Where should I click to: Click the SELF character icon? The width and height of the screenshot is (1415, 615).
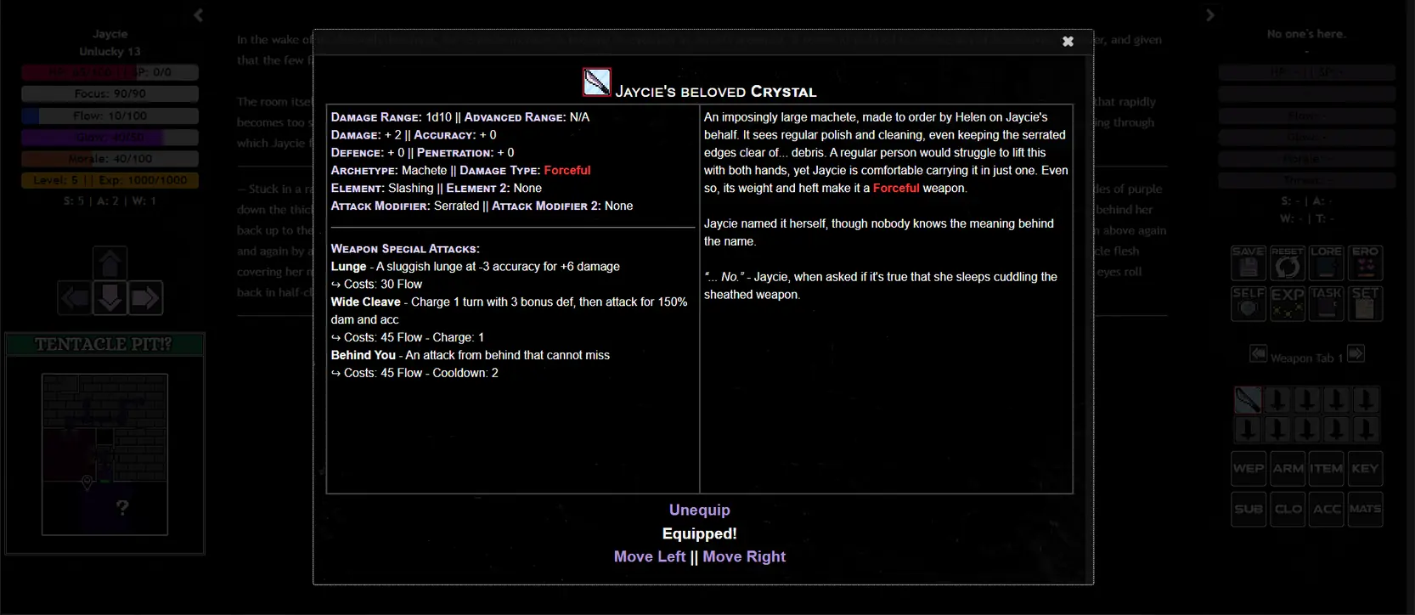click(x=1248, y=303)
